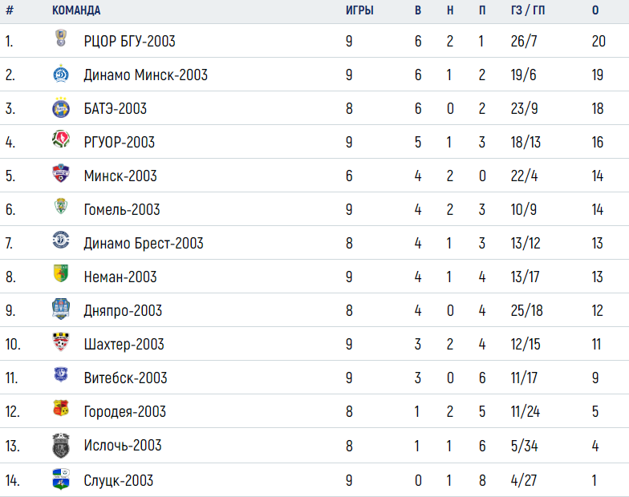Click the Динамо Брест-2003 round emblem

(61, 240)
